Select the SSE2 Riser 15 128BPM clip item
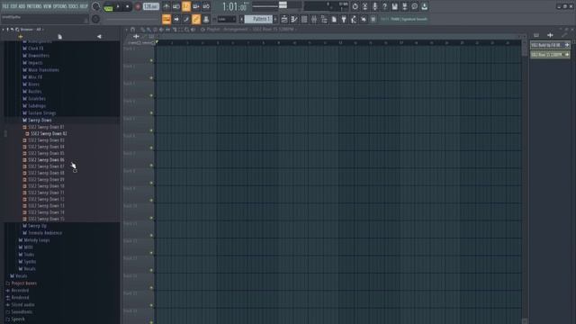This screenshot has height=324, width=576. coord(550,54)
